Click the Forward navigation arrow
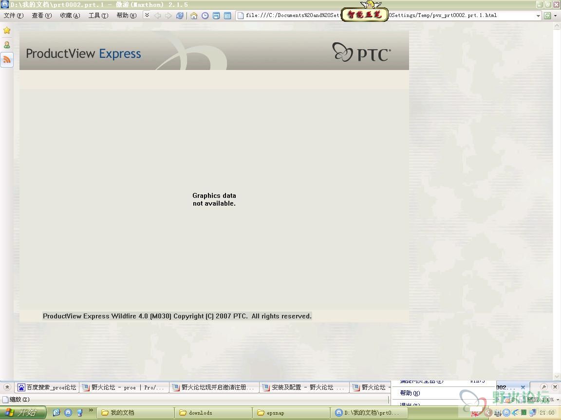561x420 pixels. [x=168, y=16]
